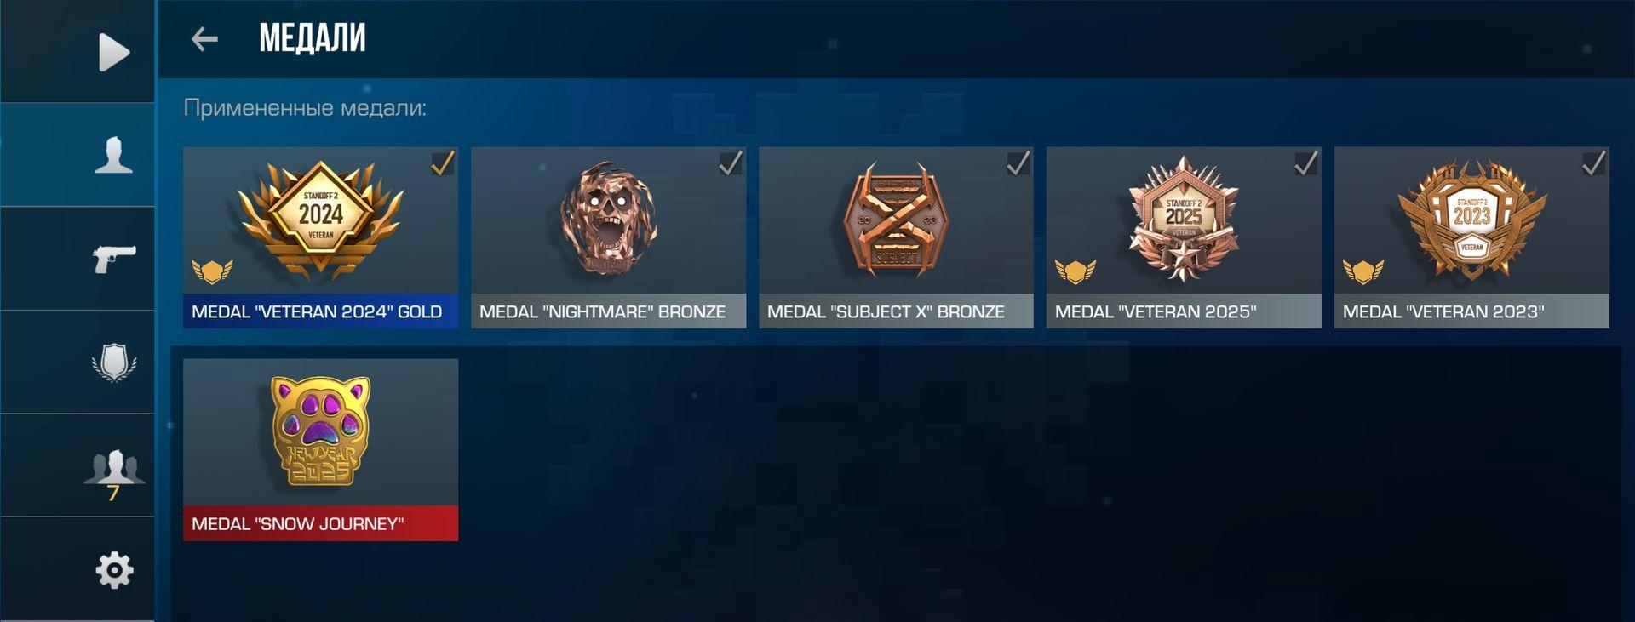This screenshot has height=622, width=1635.
Task: Click veteran badge icon on 2025 medal
Action: 1076,271
